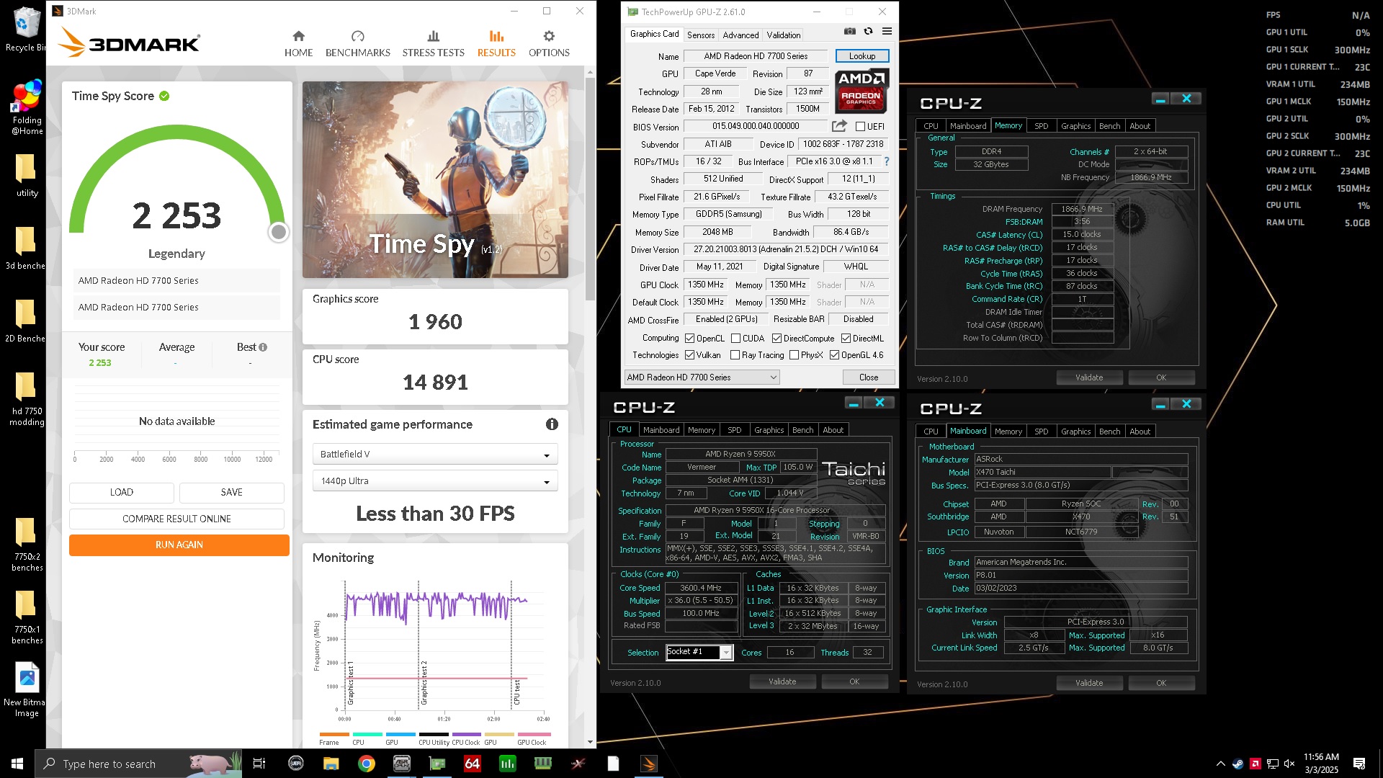This screenshot has height=778, width=1383.
Task: Click the AMD Radeon logo in GPU-Z
Action: [x=861, y=90]
